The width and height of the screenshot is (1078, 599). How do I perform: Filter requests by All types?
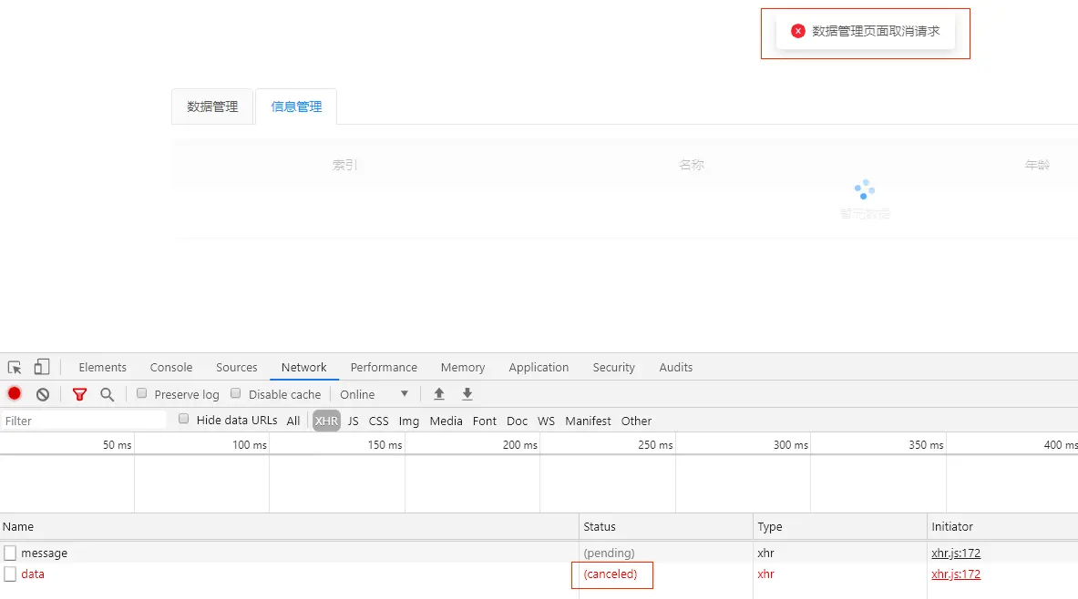[x=293, y=421]
